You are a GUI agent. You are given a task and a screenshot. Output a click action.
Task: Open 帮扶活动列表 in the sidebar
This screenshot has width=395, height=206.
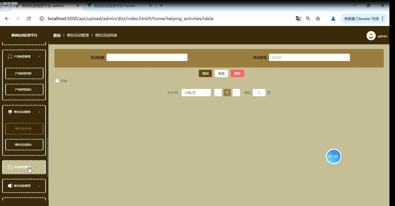(x=24, y=129)
